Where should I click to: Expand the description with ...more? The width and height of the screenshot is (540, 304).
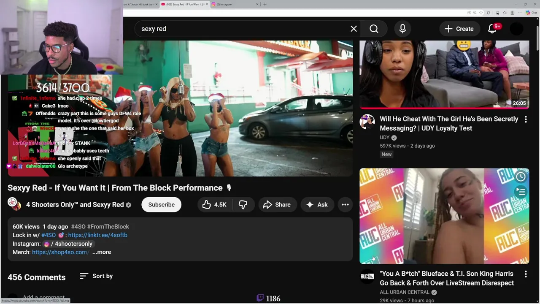pos(101,252)
